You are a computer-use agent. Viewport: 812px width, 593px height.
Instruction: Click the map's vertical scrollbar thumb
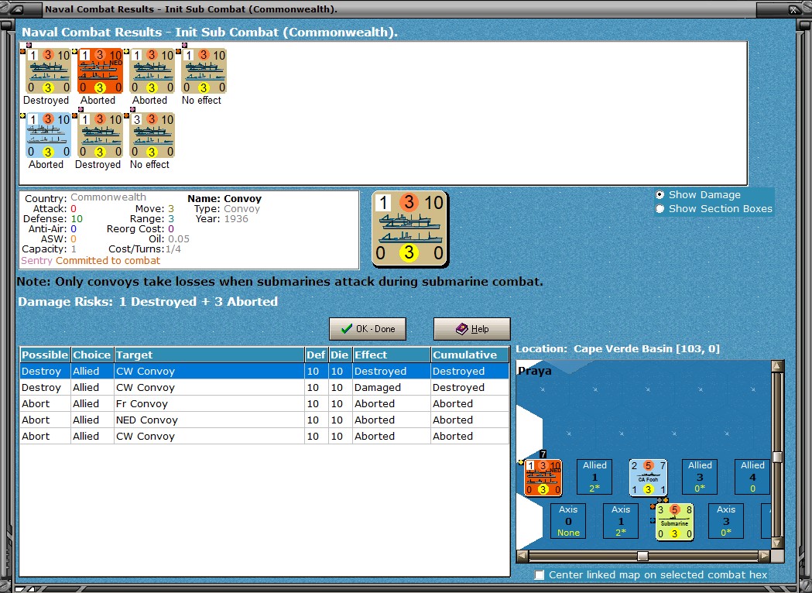pos(777,457)
